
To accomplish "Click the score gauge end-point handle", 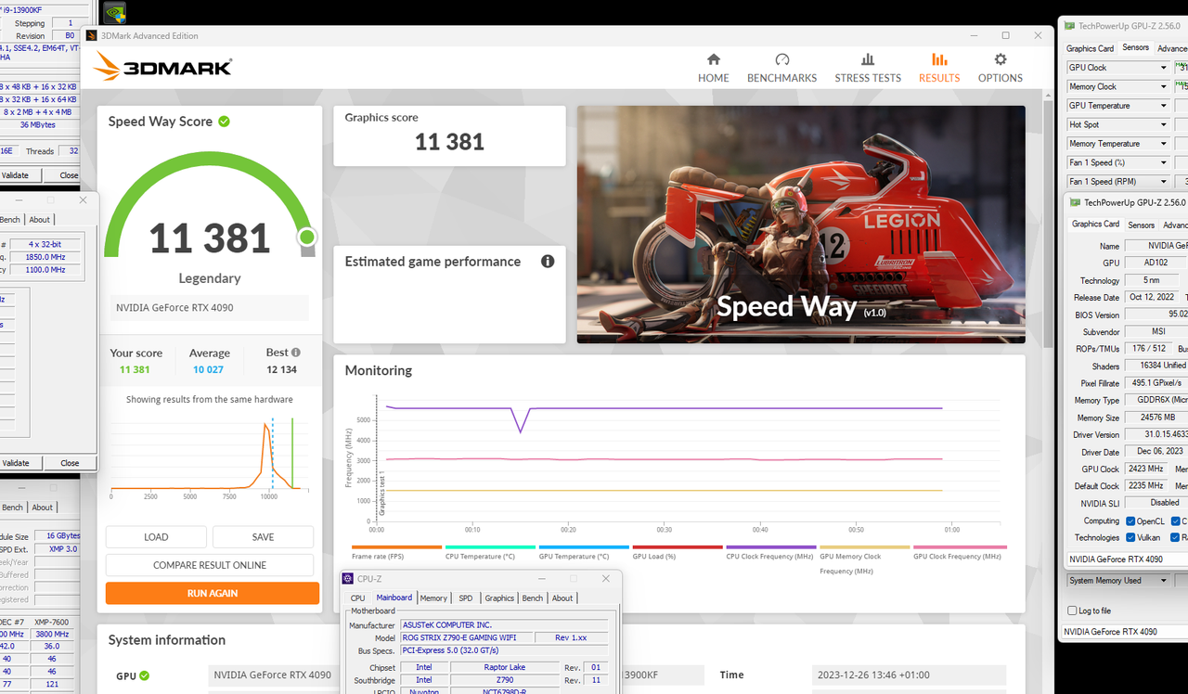I will 307,238.
